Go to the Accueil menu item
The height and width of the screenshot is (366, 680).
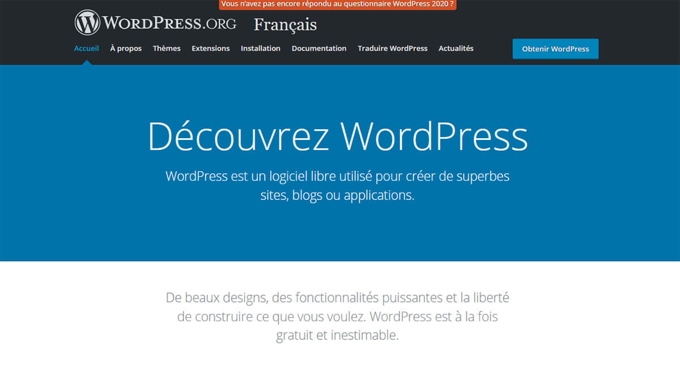[x=87, y=49]
